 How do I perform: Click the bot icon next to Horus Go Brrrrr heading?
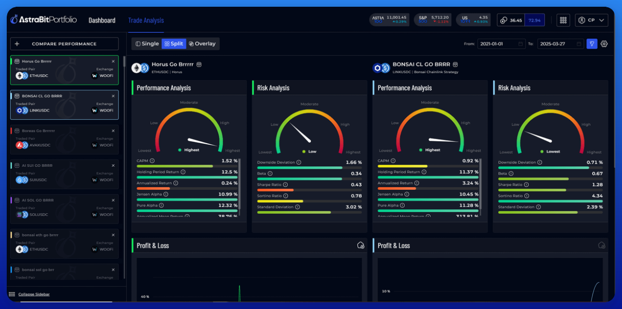[199, 64]
